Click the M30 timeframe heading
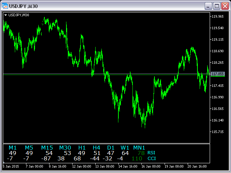 (65, 148)
